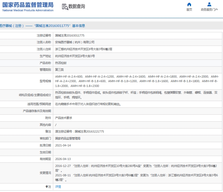
Task: Select registrant name 安瑞医疗器械（杭州）有限公司
Action: pos(75,42)
